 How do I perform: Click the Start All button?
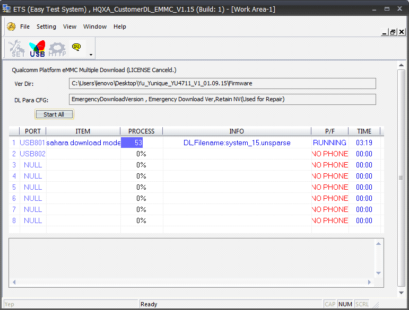point(54,114)
